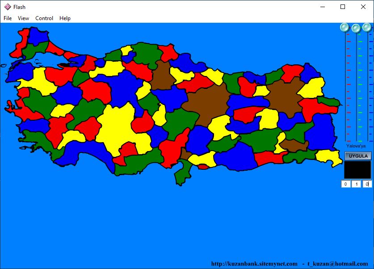The image size is (374, 269).
Task: Select the blue Şanlıurfa province
Action: point(236,157)
